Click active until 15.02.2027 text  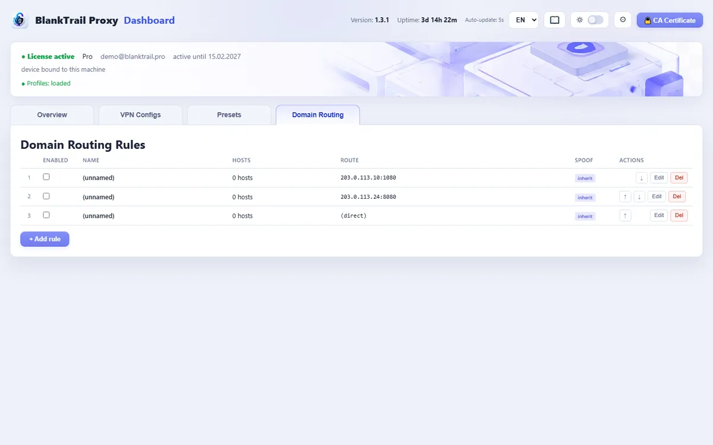point(207,56)
